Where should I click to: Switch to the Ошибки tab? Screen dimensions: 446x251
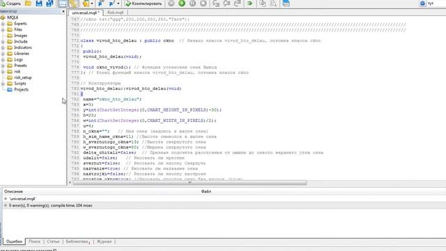click(14, 241)
